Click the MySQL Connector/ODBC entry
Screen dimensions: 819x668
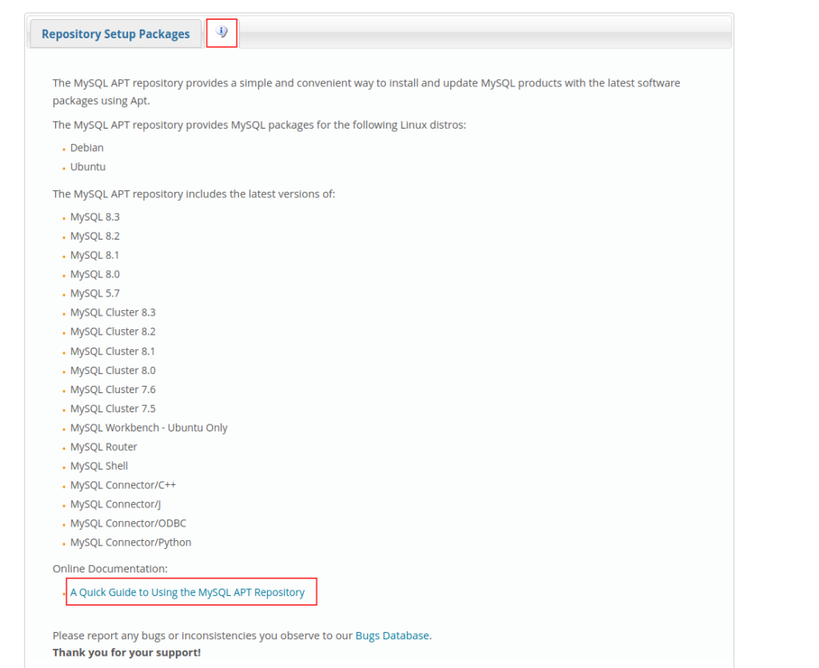pos(128,523)
